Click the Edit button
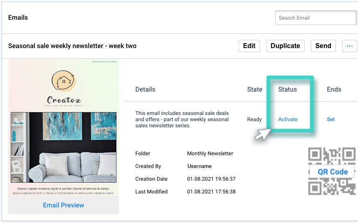 pyautogui.click(x=249, y=46)
